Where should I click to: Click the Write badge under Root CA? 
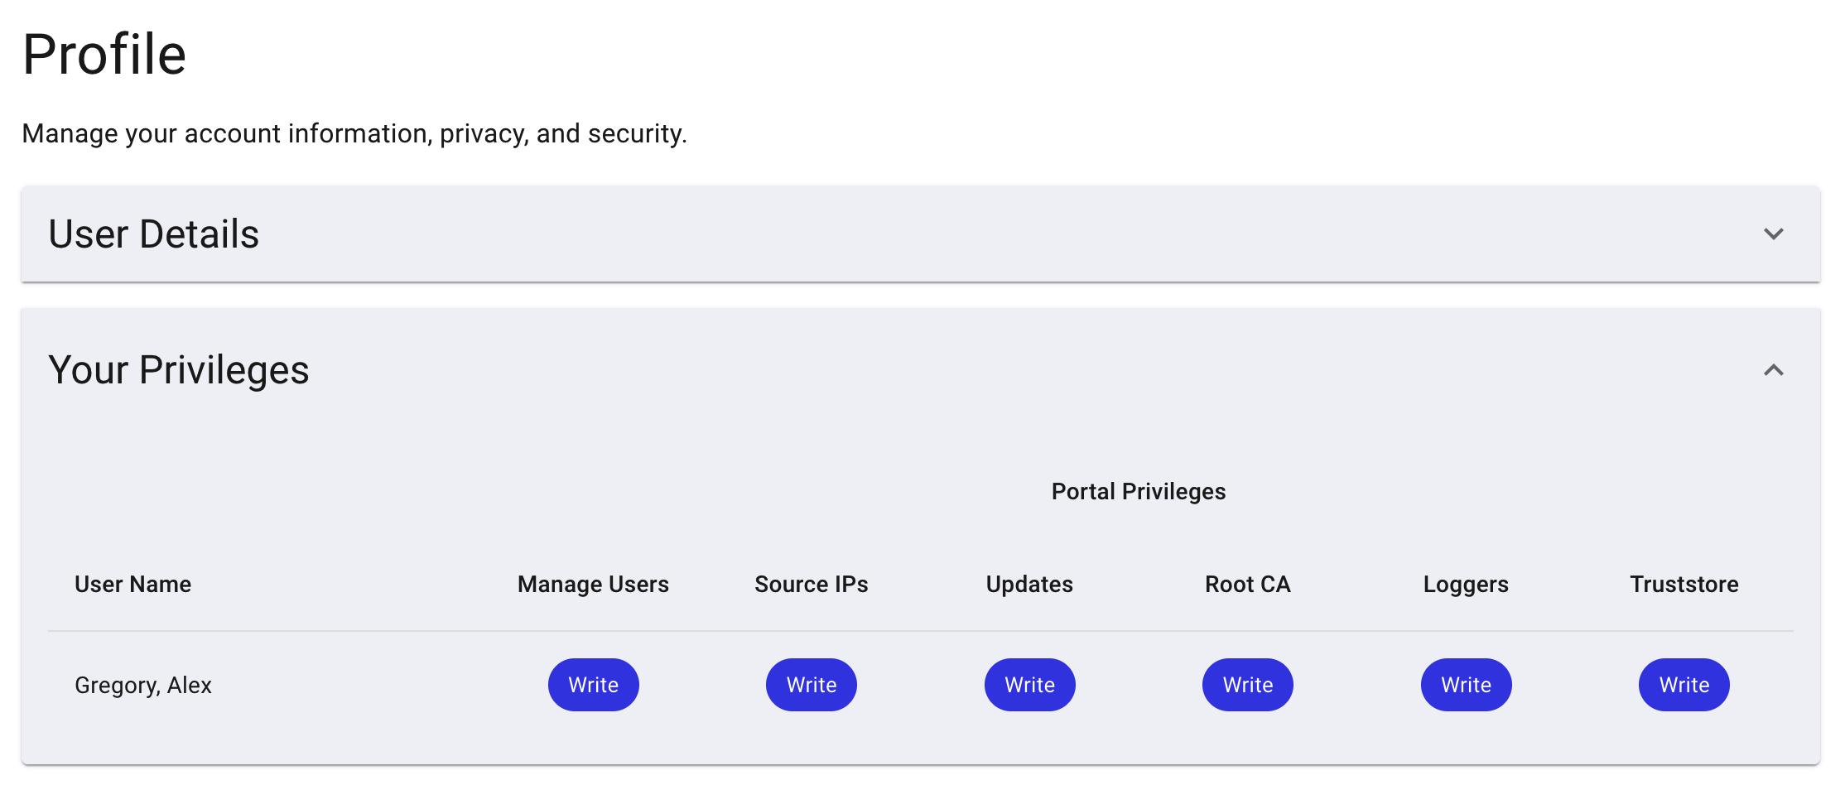pos(1247,685)
